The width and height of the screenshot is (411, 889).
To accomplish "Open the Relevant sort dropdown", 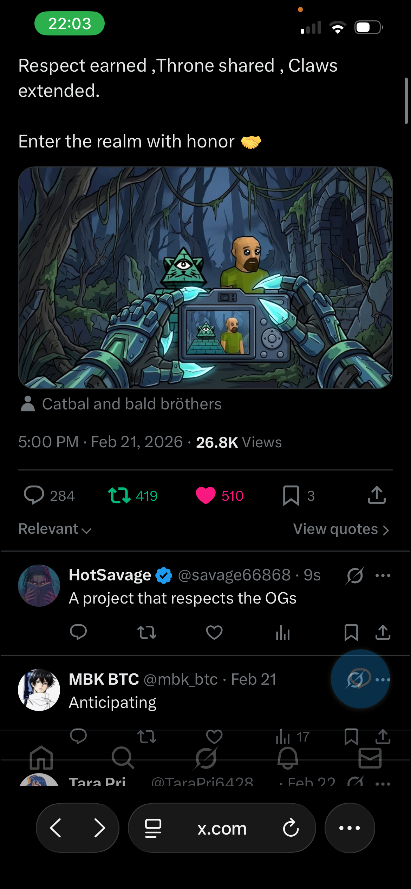I will 55,529.
